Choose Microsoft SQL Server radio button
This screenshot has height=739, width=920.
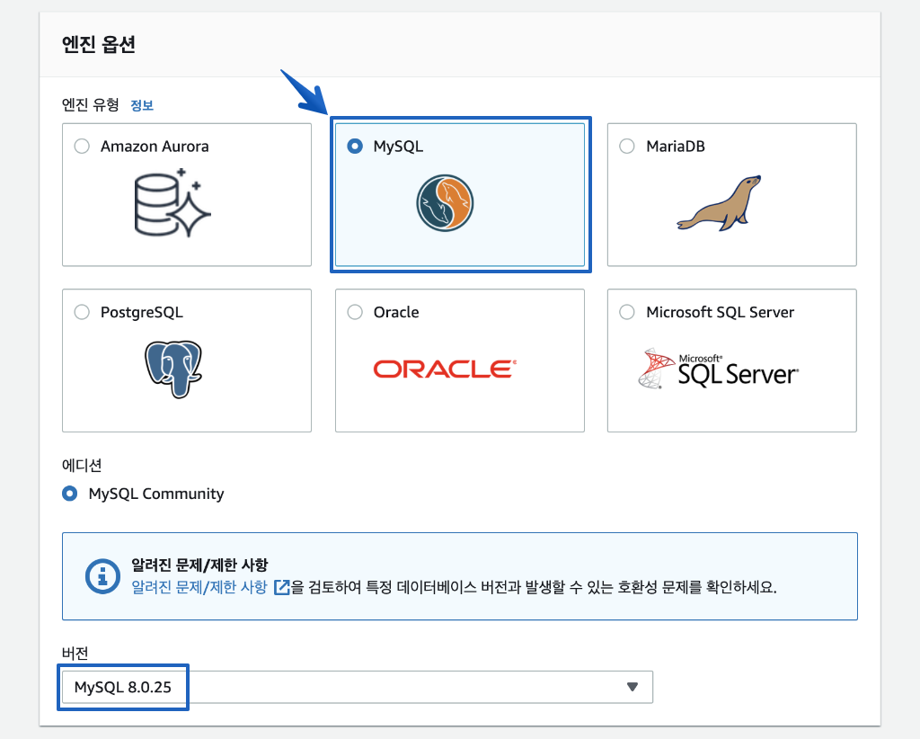(627, 312)
